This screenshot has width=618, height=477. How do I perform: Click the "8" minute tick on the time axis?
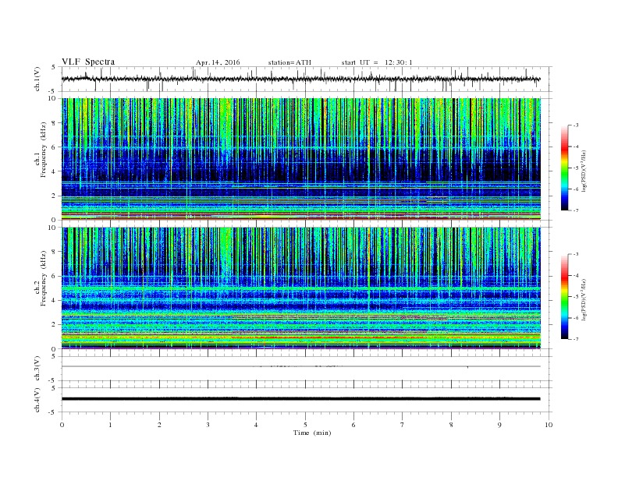click(451, 425)
